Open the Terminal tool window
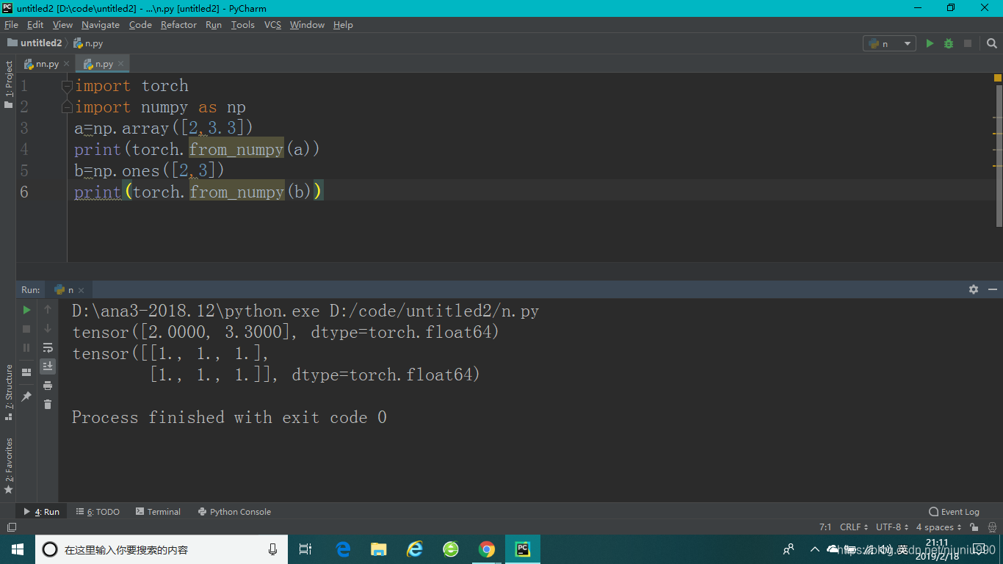This screenshot has width=1003, height=564. (x=158, y=512)
